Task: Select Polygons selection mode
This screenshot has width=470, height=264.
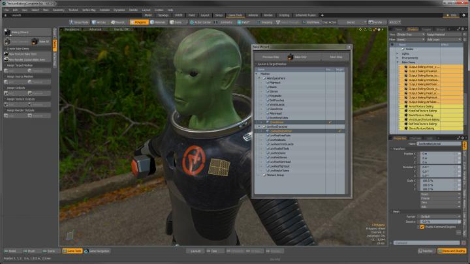Action: (140, 22)
